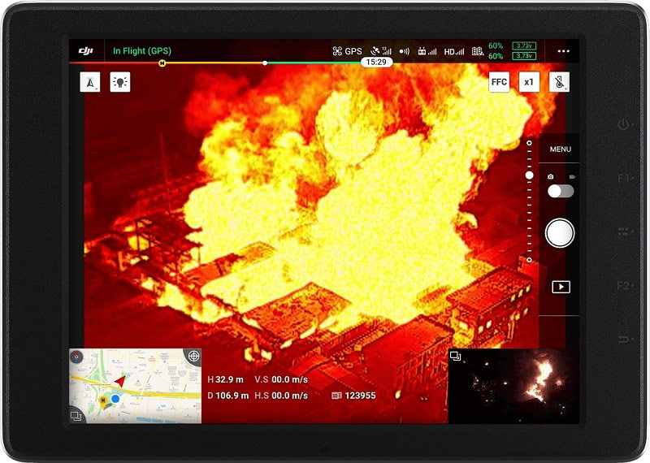Tap the distance reading D 106.9 m
650x463 pixels.
click(228, 396)
